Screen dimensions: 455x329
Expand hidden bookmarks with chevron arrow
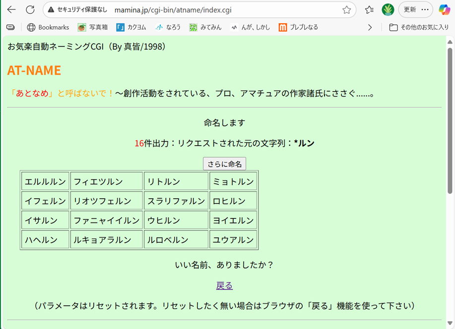[x=370, y=27]
